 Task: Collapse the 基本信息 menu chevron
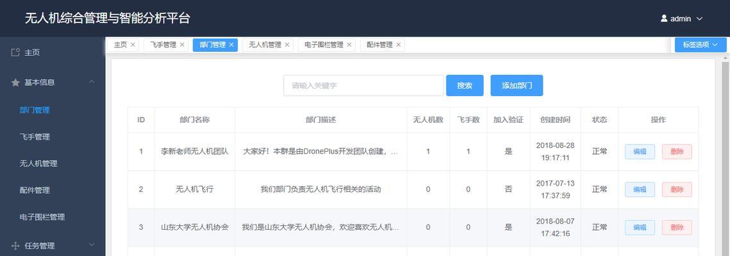(x=92, y=82)
